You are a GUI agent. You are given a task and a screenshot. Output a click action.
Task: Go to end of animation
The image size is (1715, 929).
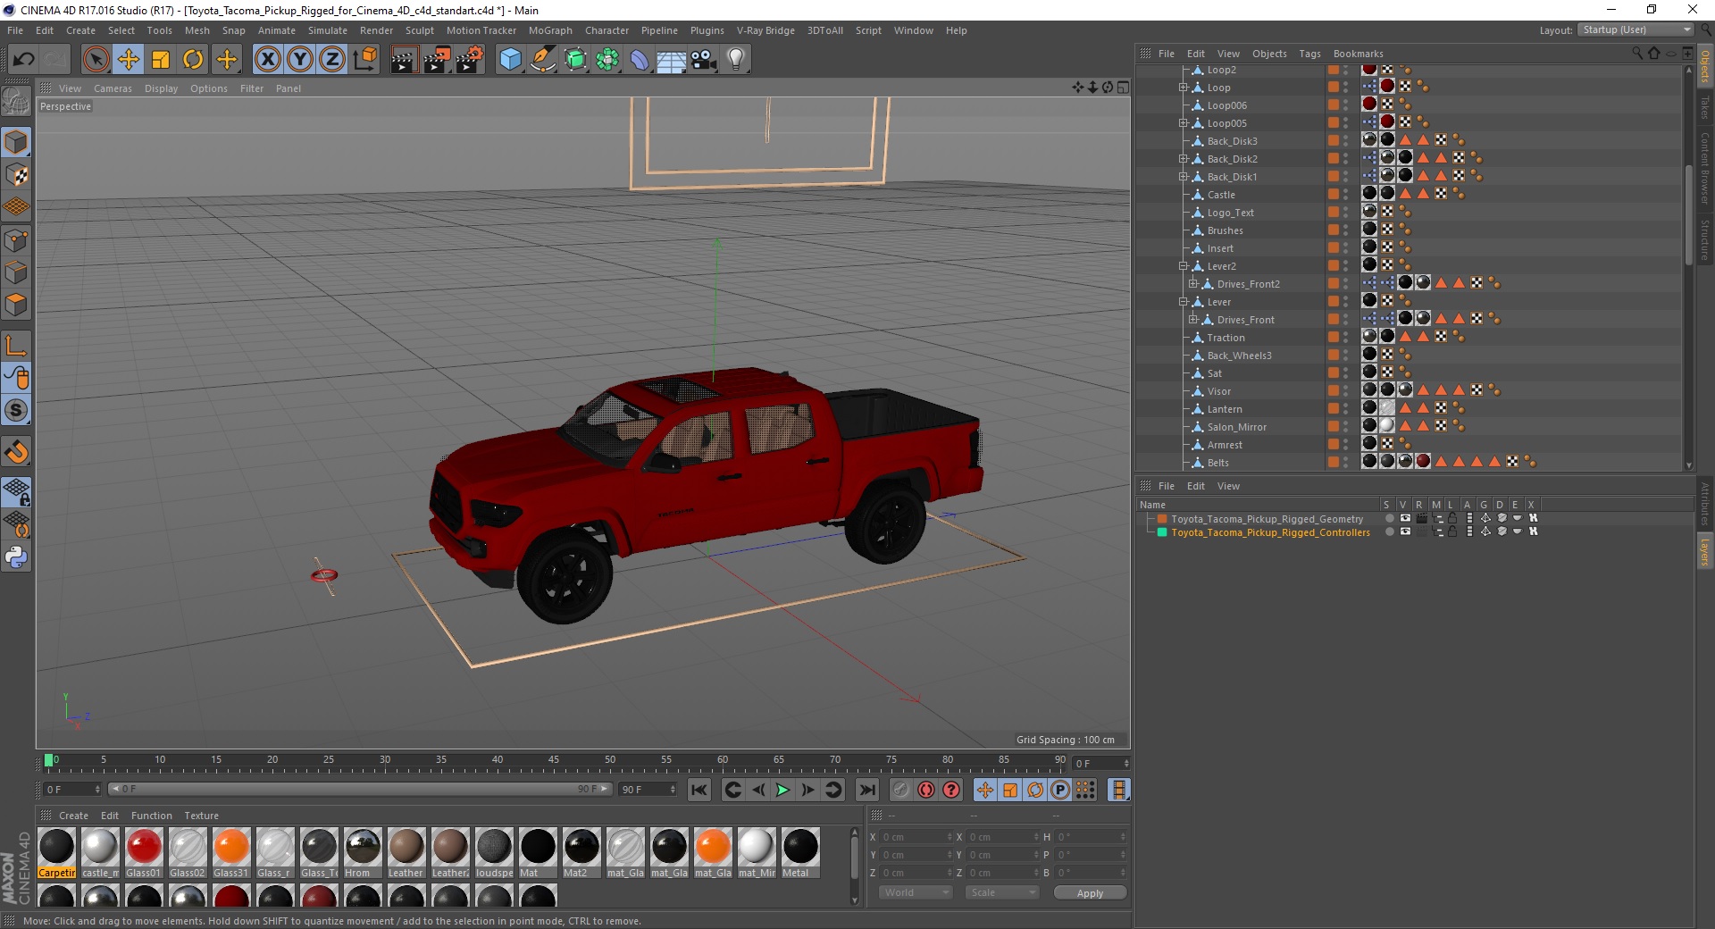[x=866, y=790]
